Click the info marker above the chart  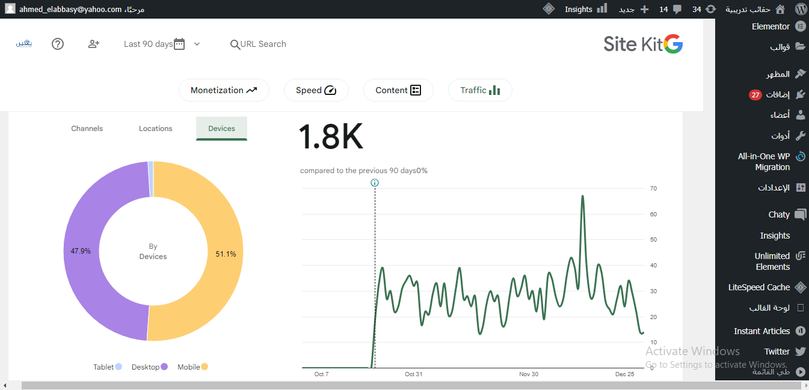point(375,183)
